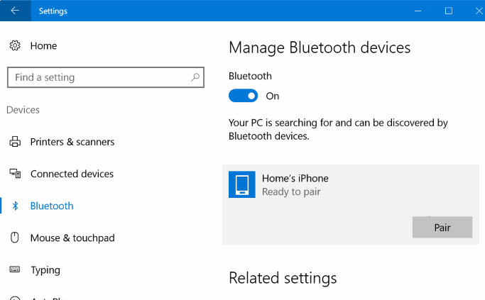Screen dimensions: 485x300
Task: Click the back arrow in the title bar
Action: click(x=15, y=11)
